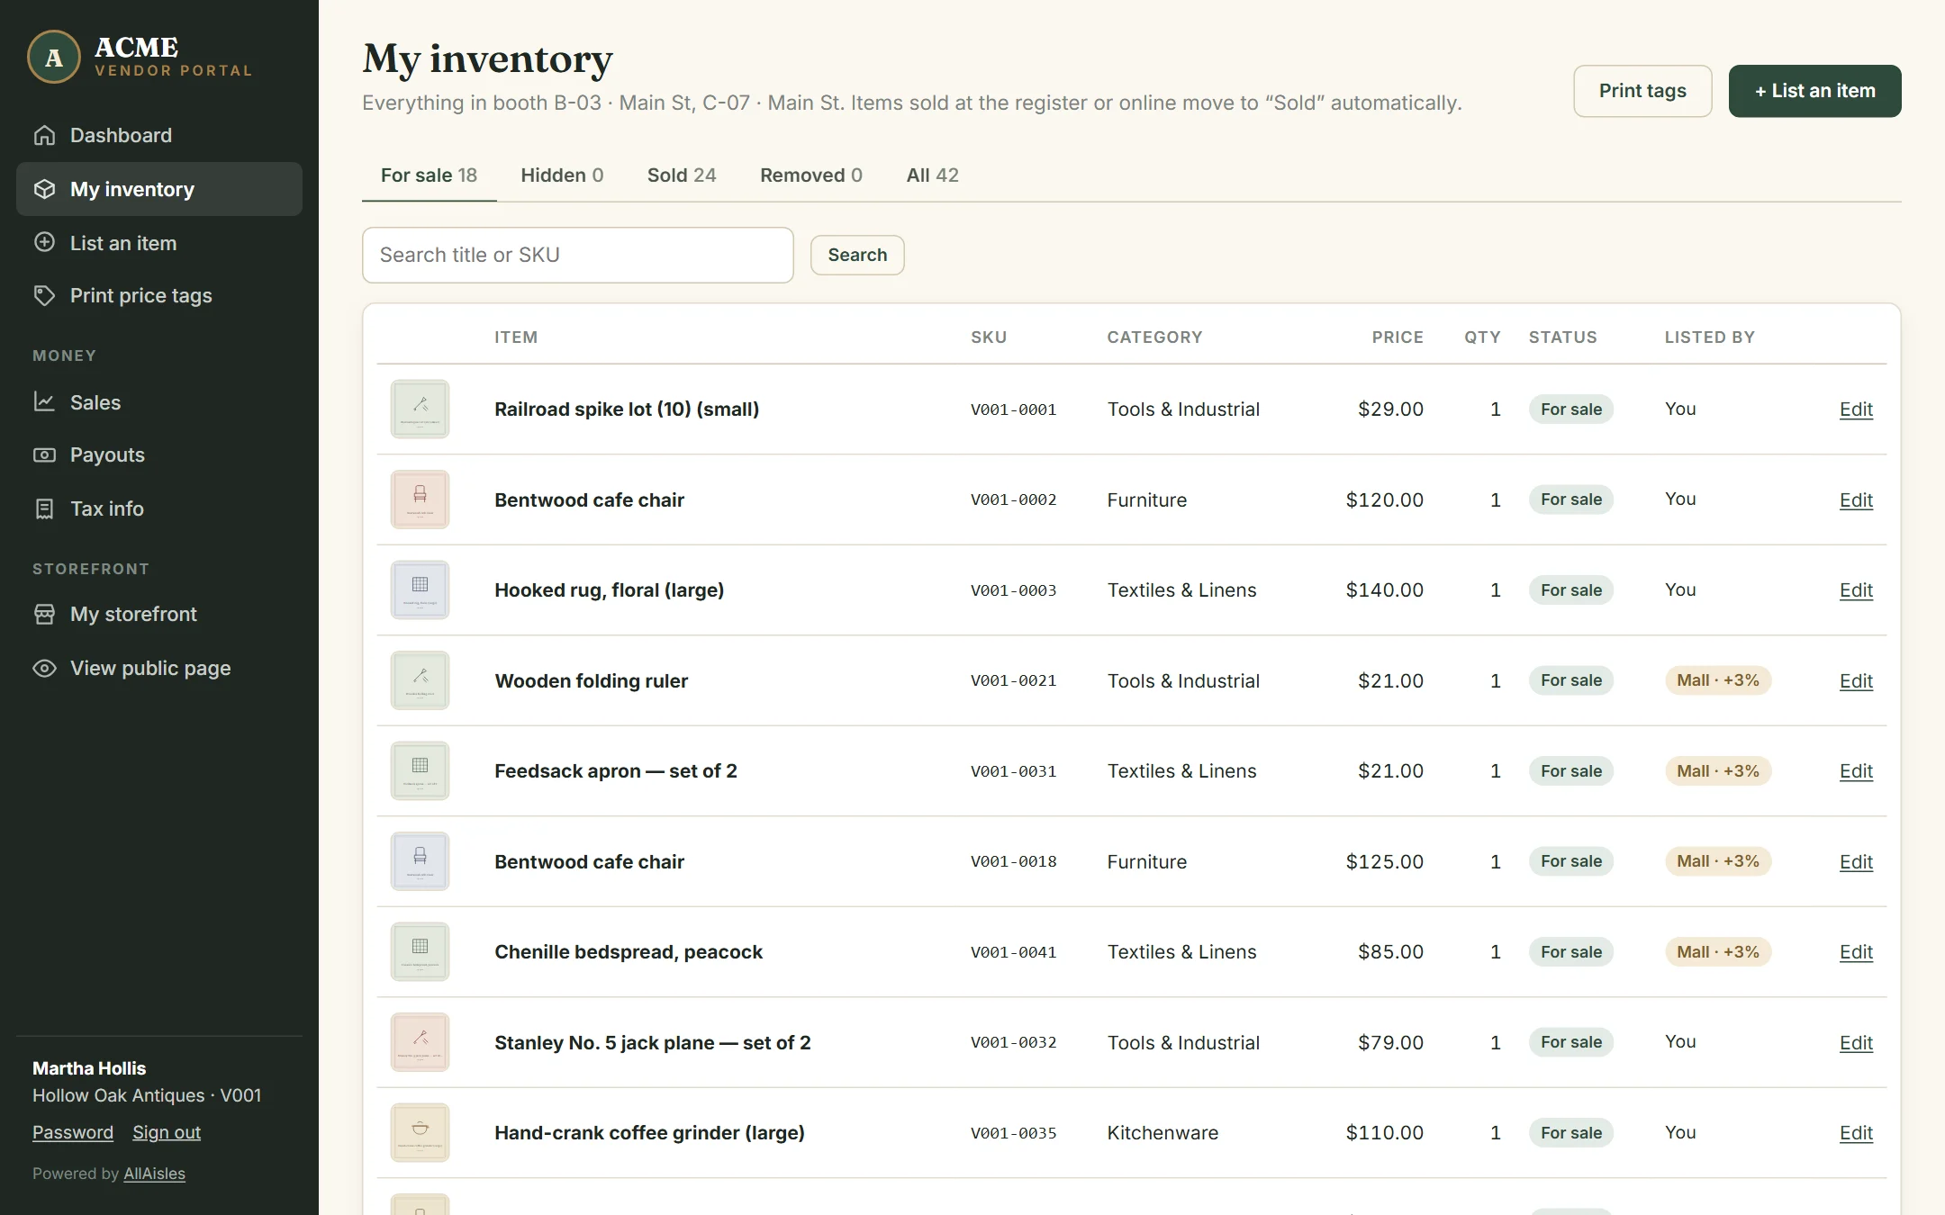Viewport: 1945px width, 1215px height.
Task: Edit Bentwood cafe chair priced $125.00
Action: [1856, 861]
